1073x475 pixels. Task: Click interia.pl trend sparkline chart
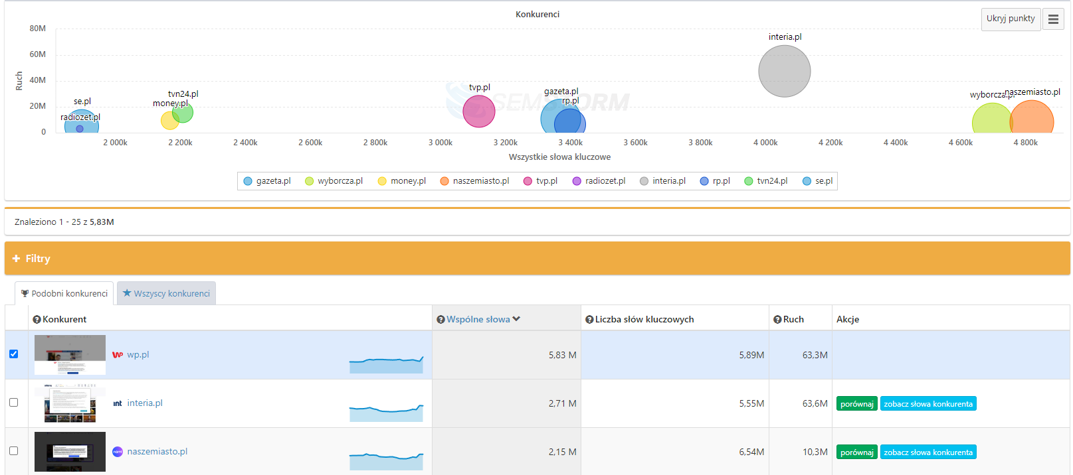pos(387,413)
